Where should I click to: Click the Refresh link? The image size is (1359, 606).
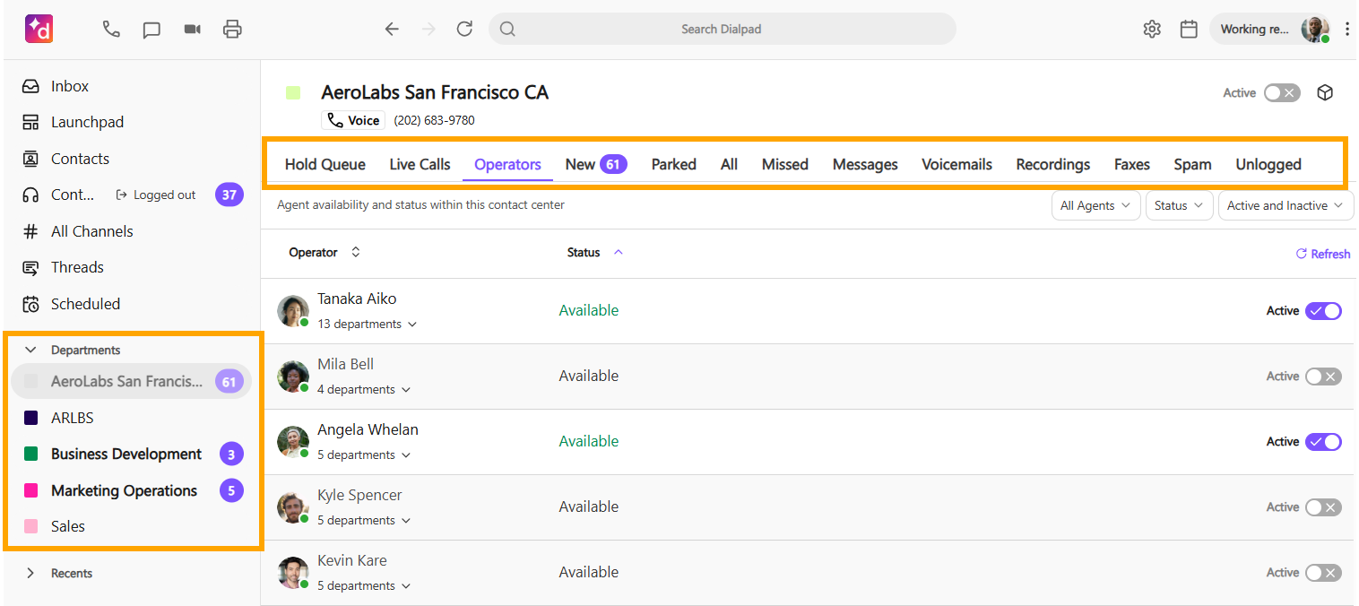pos(1323,254)
